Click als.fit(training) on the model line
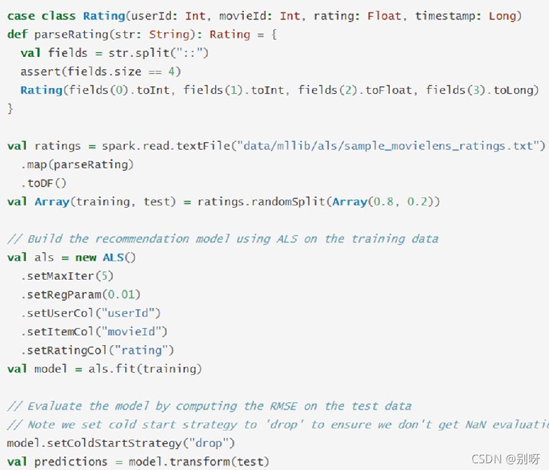The width and height of the screenshot is (549, 470). pos(145,368)
